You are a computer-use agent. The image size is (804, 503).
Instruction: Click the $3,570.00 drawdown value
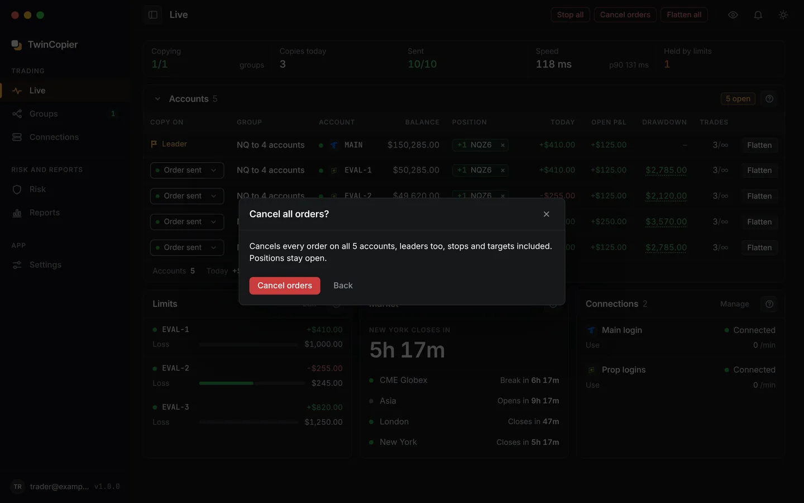(666, 222)
